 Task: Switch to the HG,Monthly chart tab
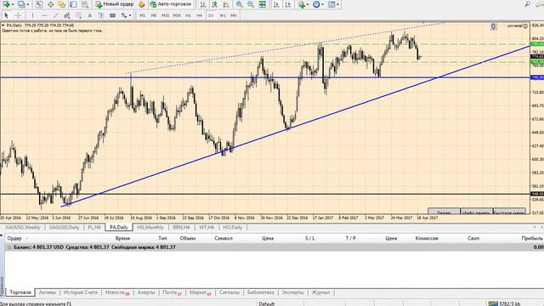pyautogui.click(x=150, y=227)
